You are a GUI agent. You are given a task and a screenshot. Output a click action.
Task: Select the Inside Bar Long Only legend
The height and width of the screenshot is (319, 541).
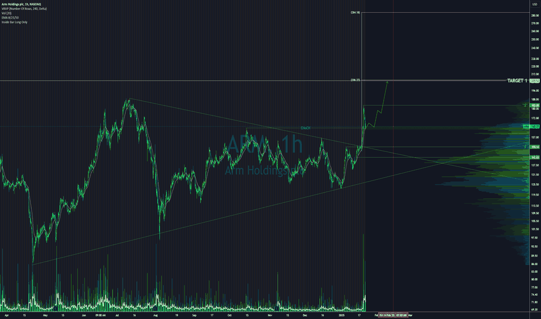[x=14, y=22]
